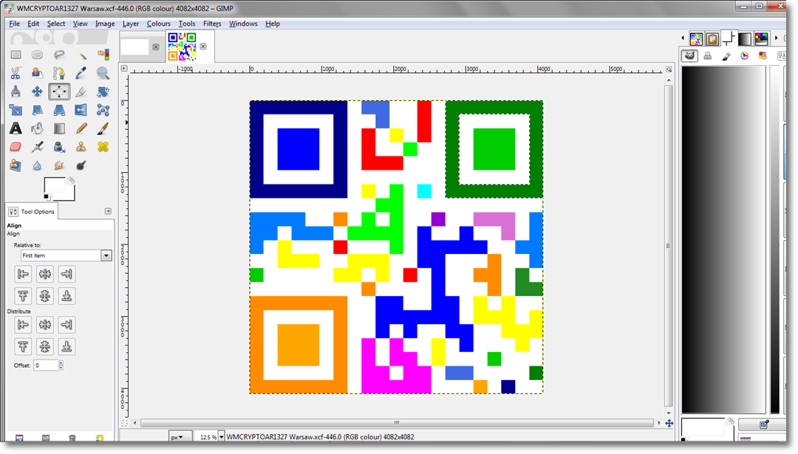Select the Clone stamp tool

coord(81,147)
